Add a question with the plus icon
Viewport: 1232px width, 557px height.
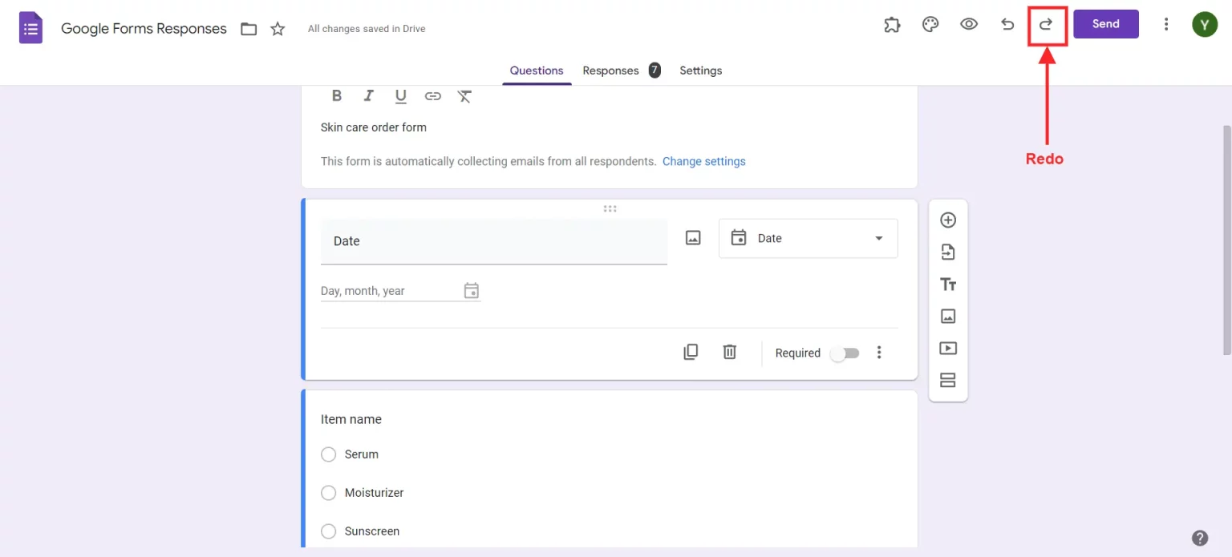click(x=948, y=220)
